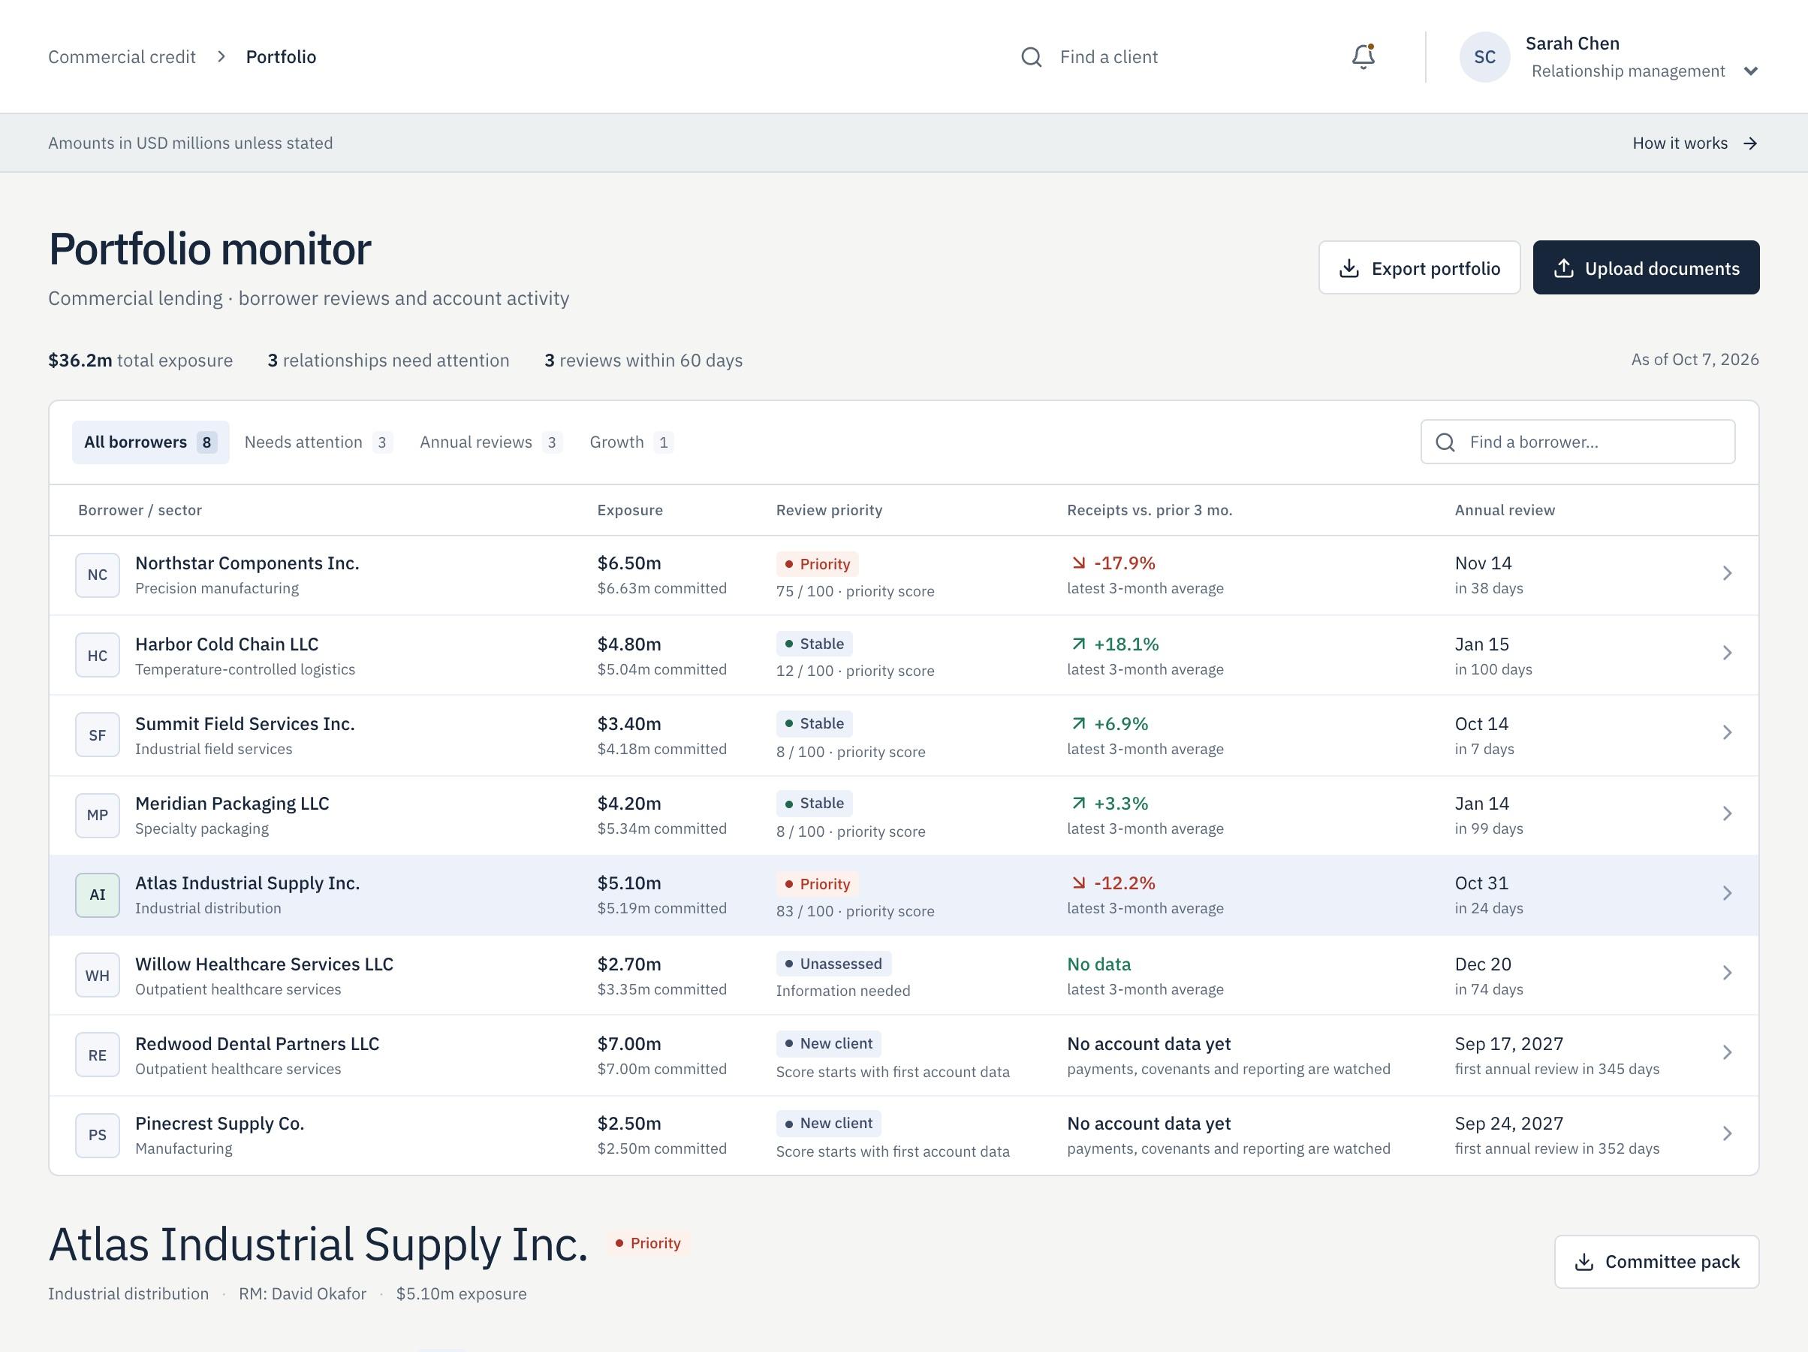1808x1352 pixels.
Task: Focus the Find a borrower field
Action: (1577, 442)
